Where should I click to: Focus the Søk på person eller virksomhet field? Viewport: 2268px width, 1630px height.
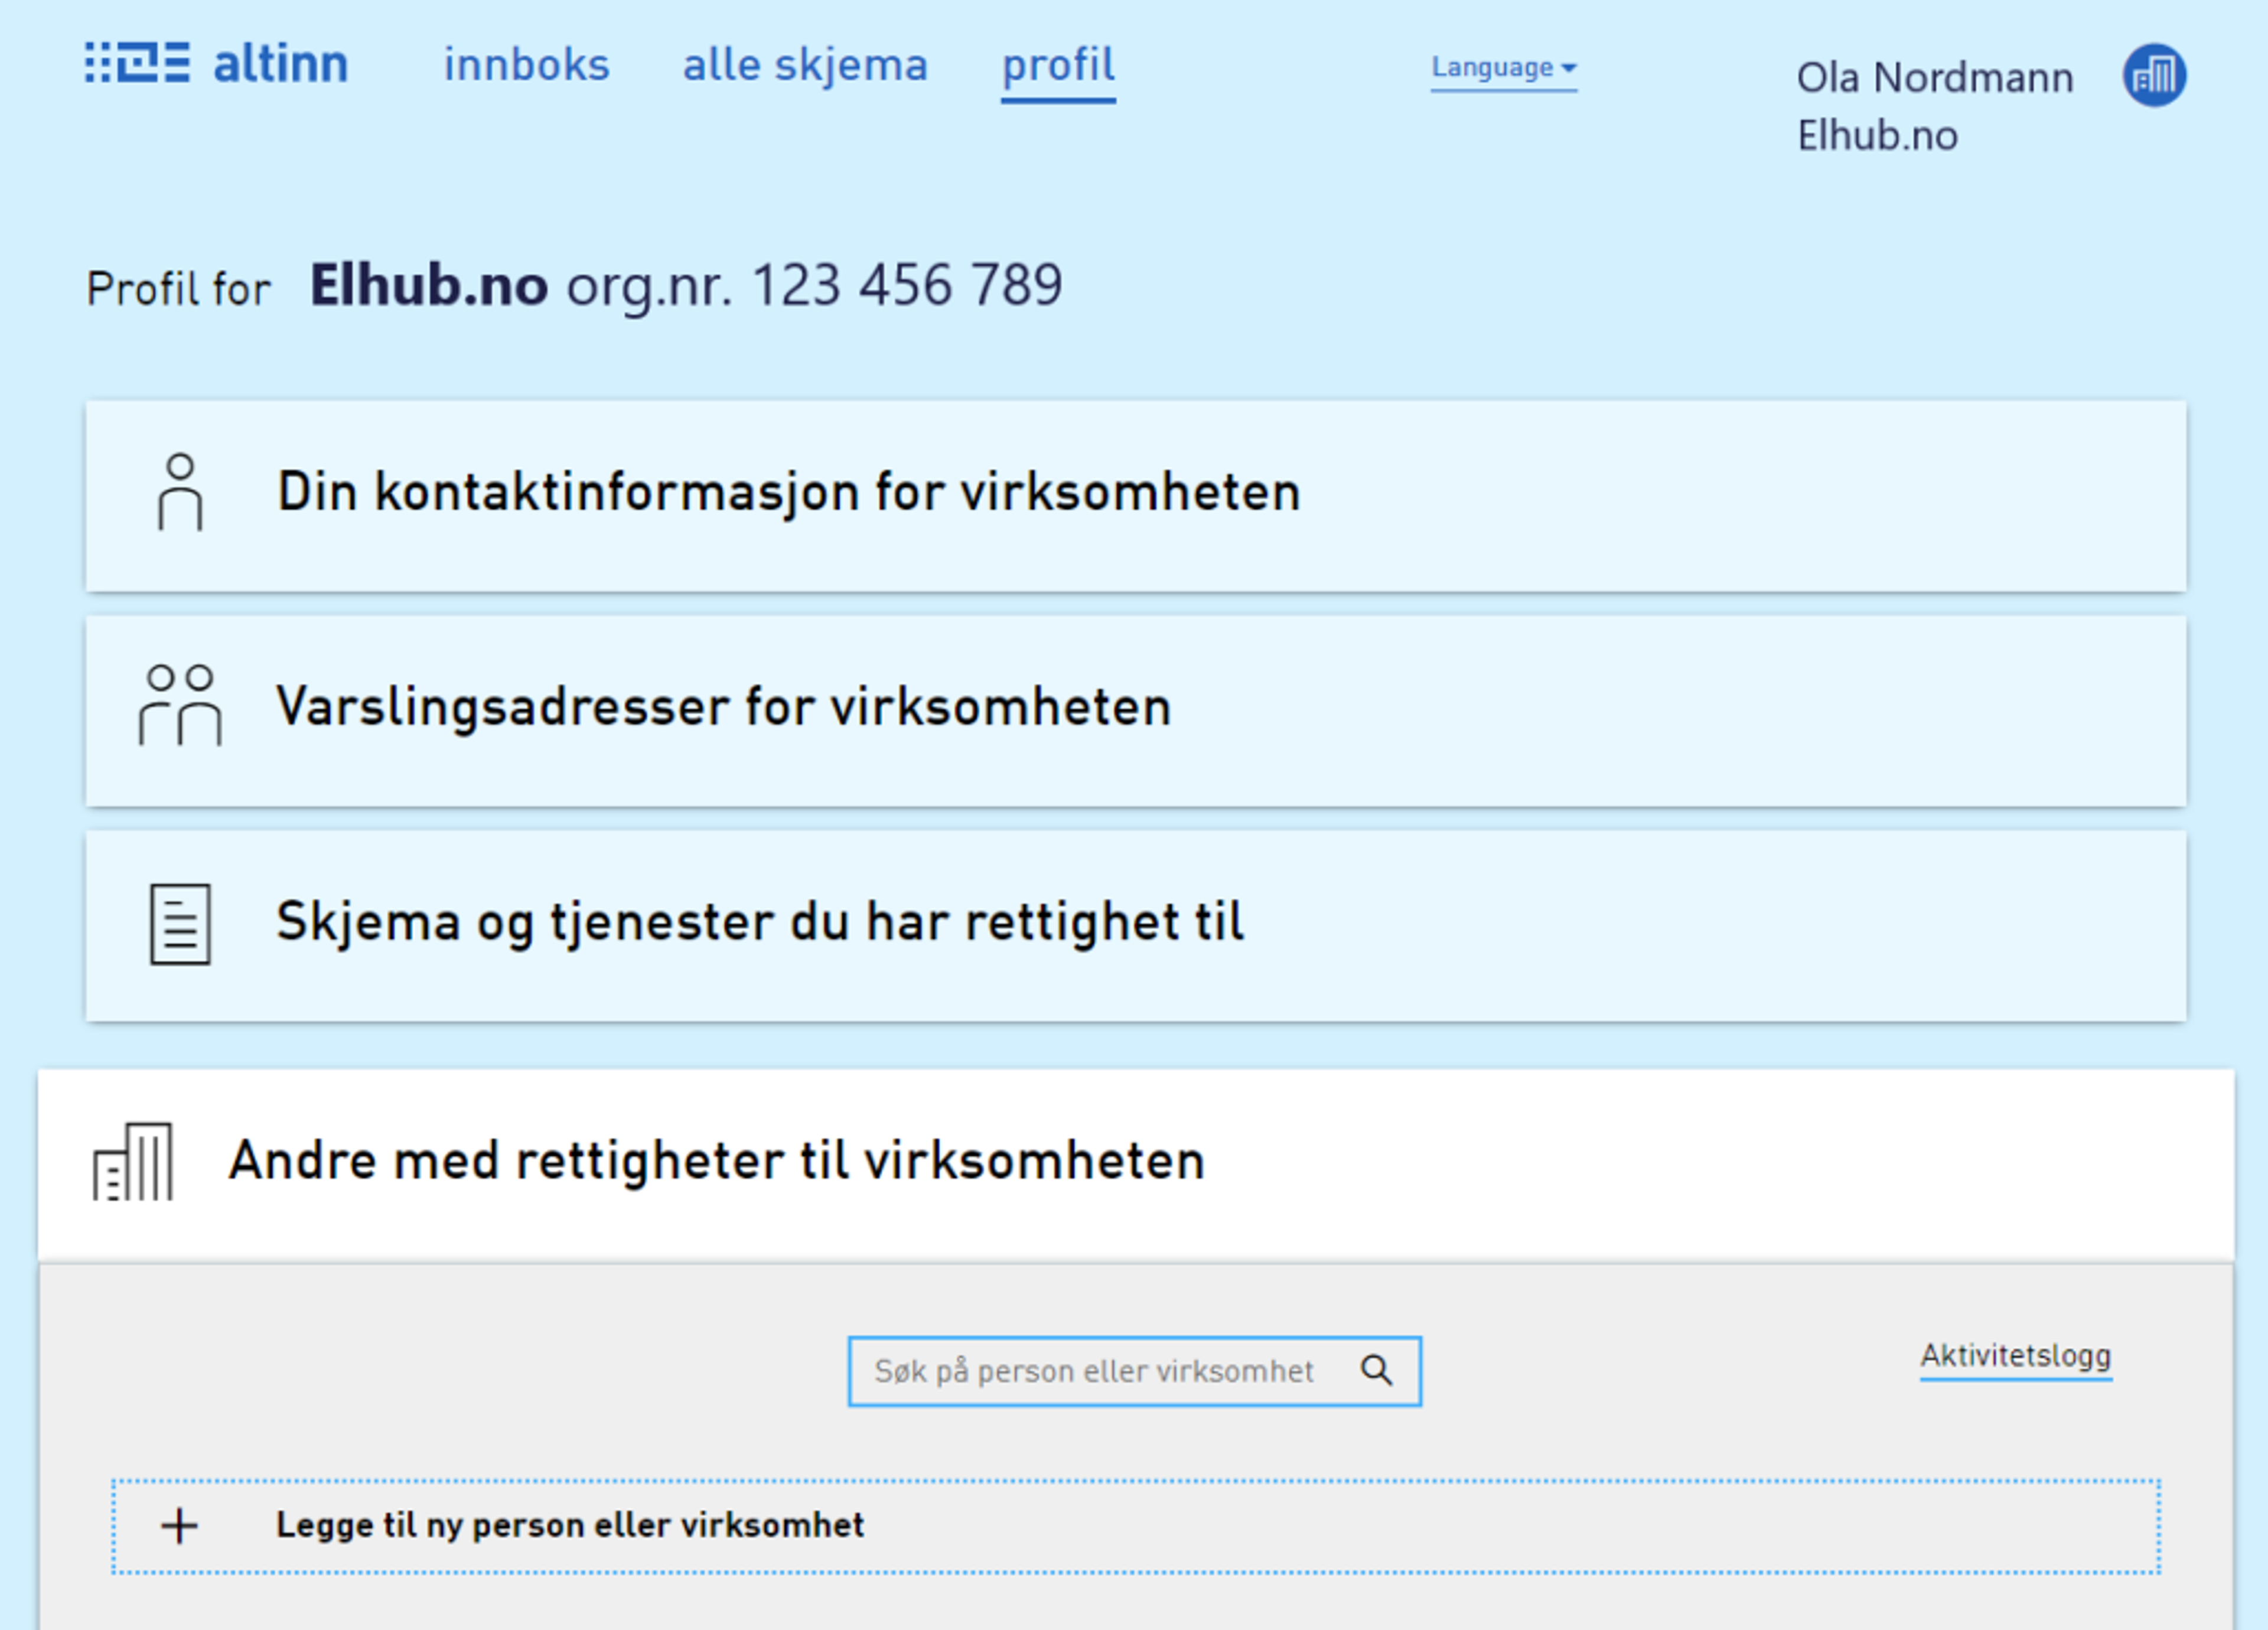[x=1093, y=1371]
